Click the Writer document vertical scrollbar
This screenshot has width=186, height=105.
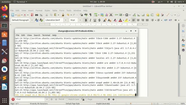179,39
